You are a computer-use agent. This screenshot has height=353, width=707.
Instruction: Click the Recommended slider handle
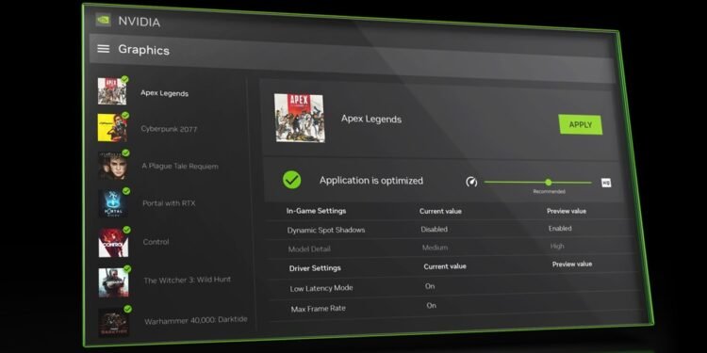(x=549, y=183)
